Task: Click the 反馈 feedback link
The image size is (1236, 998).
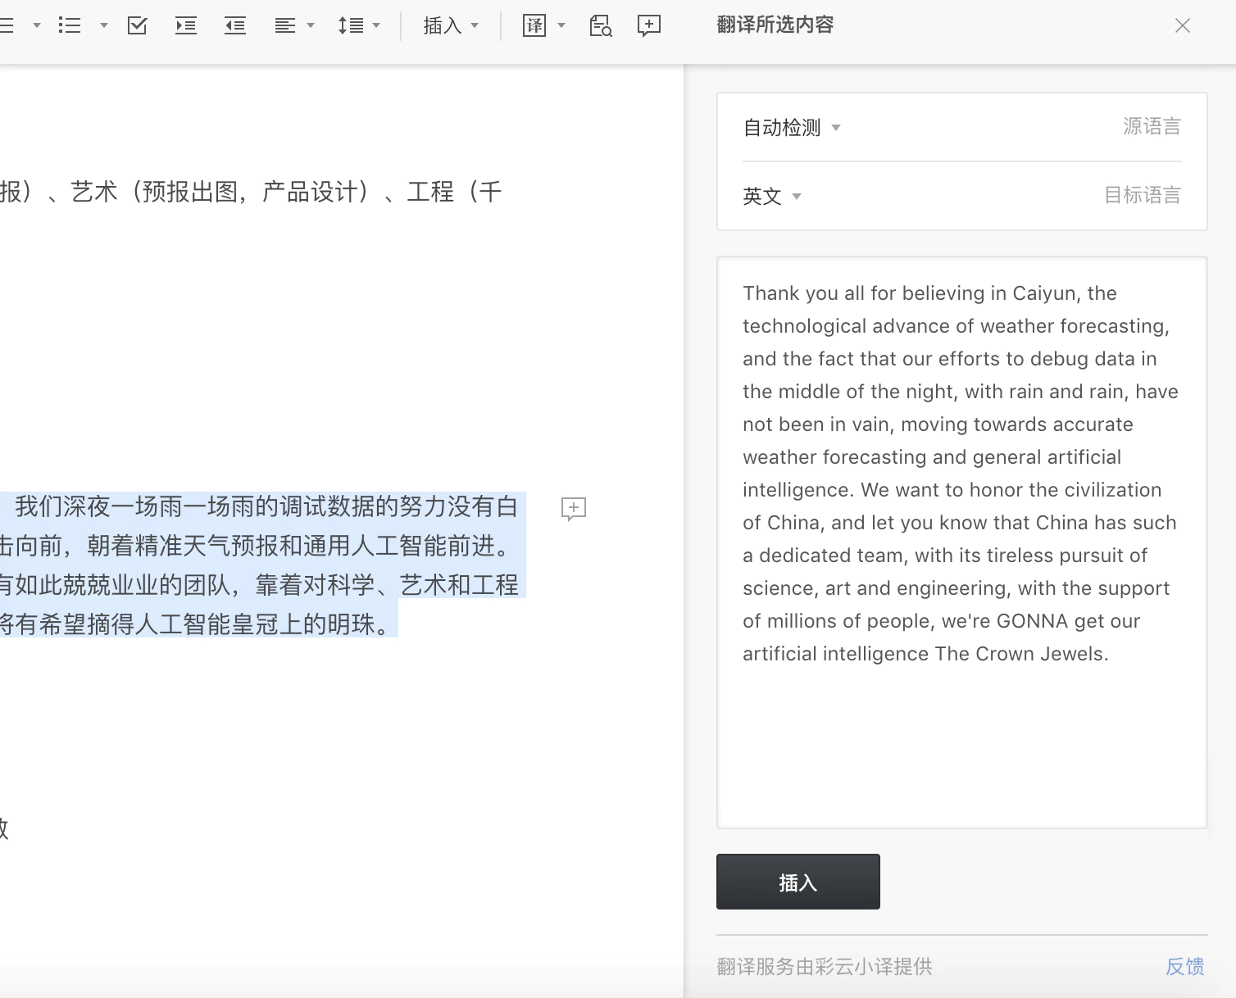Action: point(1184,967)
